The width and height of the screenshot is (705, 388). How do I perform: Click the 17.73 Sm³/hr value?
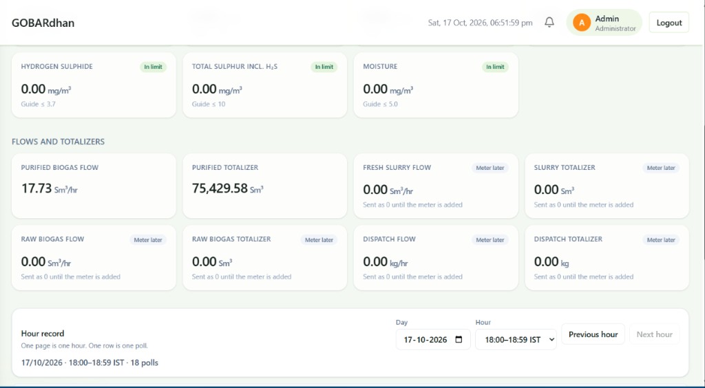50,188
